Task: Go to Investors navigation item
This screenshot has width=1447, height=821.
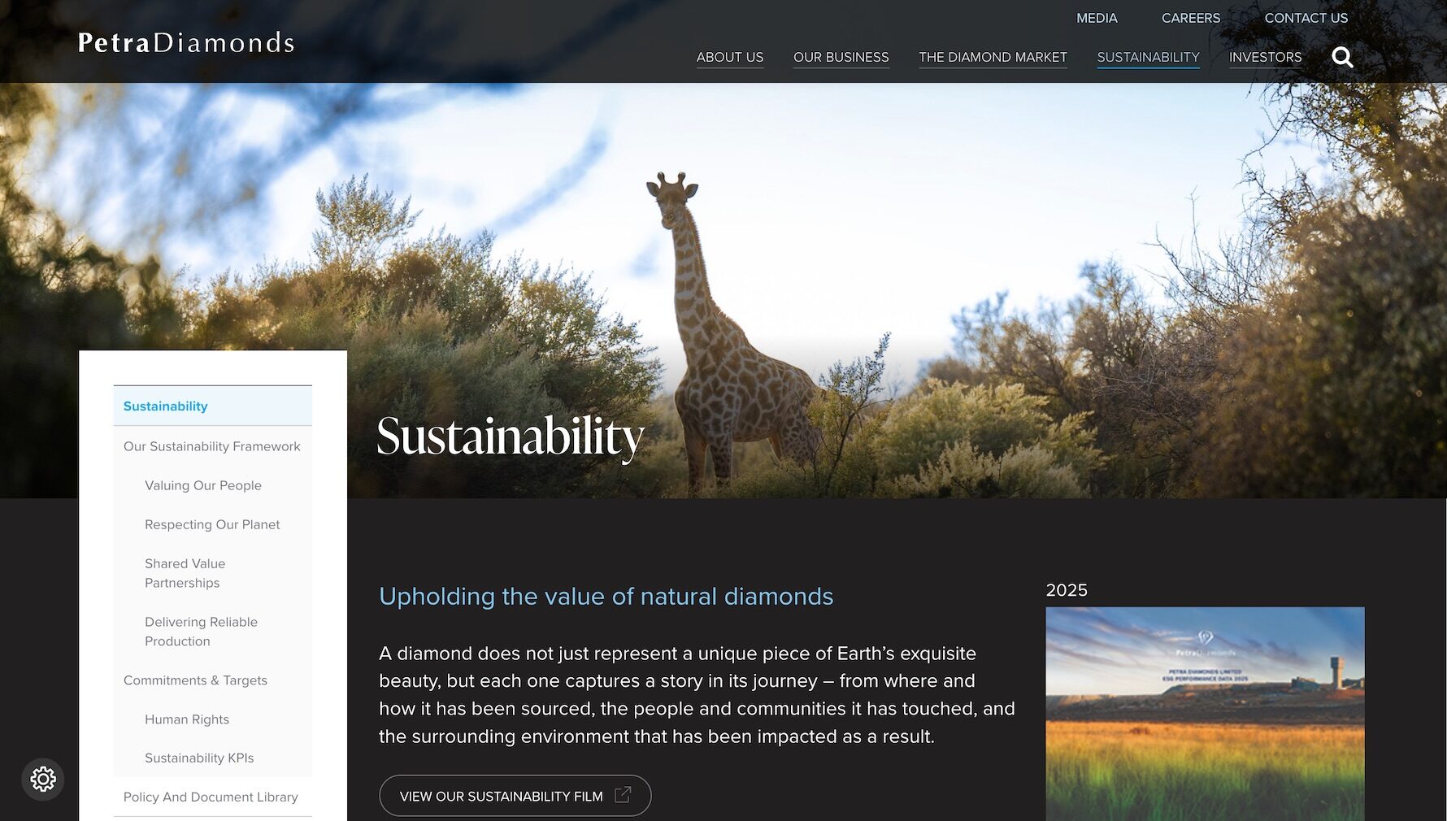Action: (1265, 57)
